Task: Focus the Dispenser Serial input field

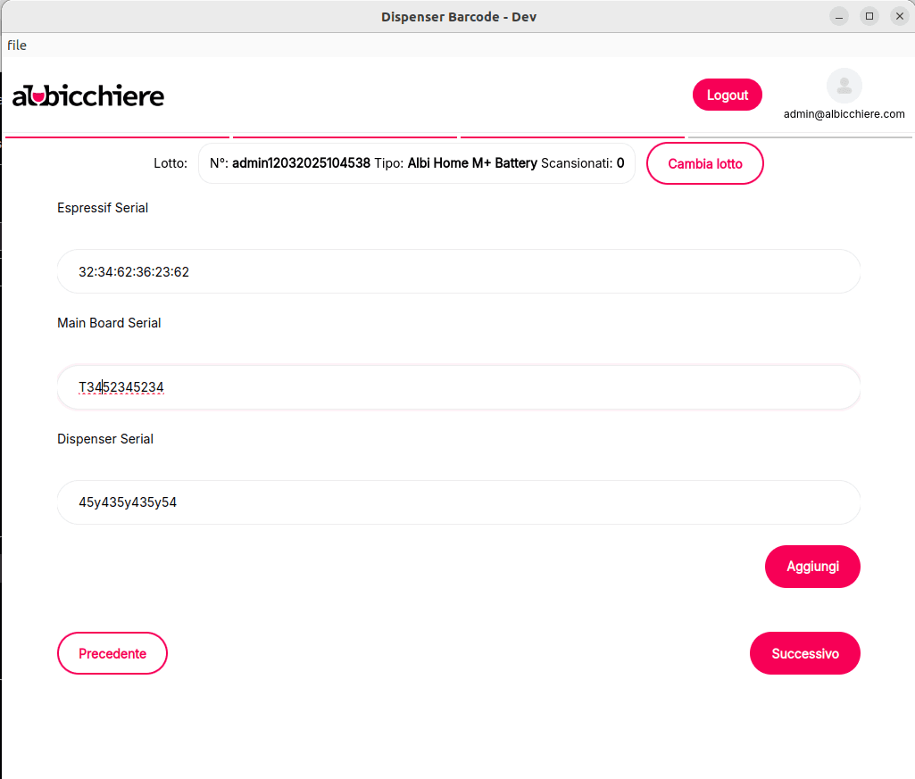Action: [x=458, y=502]
